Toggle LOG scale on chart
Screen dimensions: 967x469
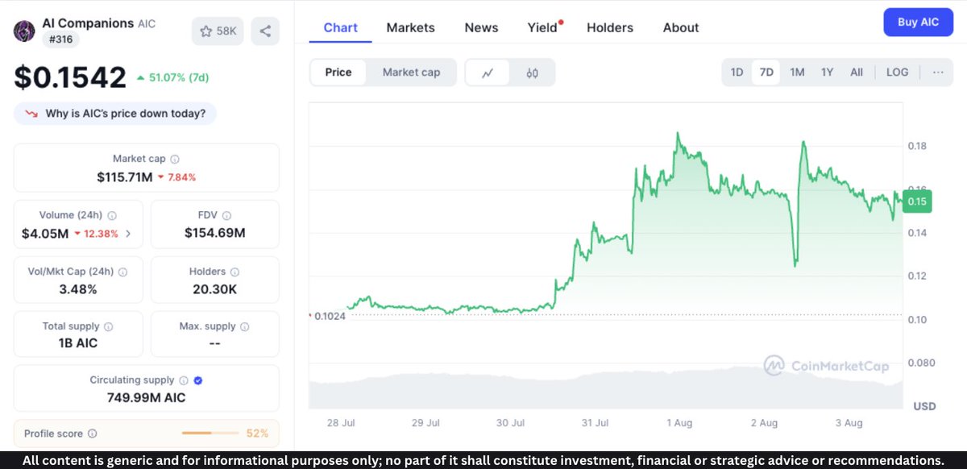[x=897, y=73]
